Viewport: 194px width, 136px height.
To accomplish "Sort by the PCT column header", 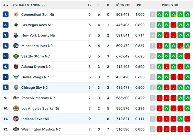I will (x=140, y=5).
